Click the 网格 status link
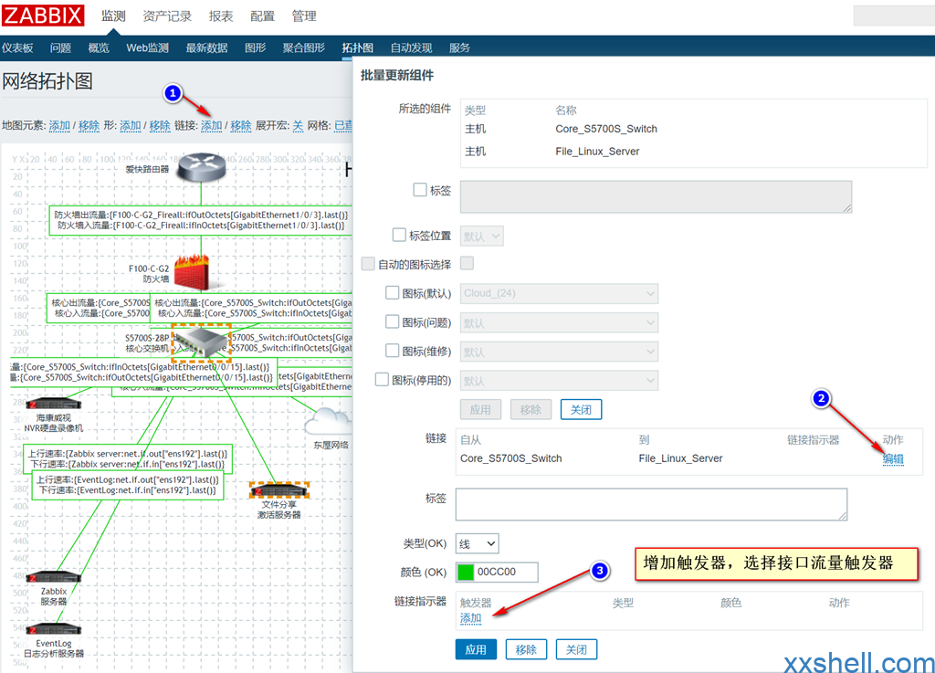Screen dimensions: 935x673 343,125
